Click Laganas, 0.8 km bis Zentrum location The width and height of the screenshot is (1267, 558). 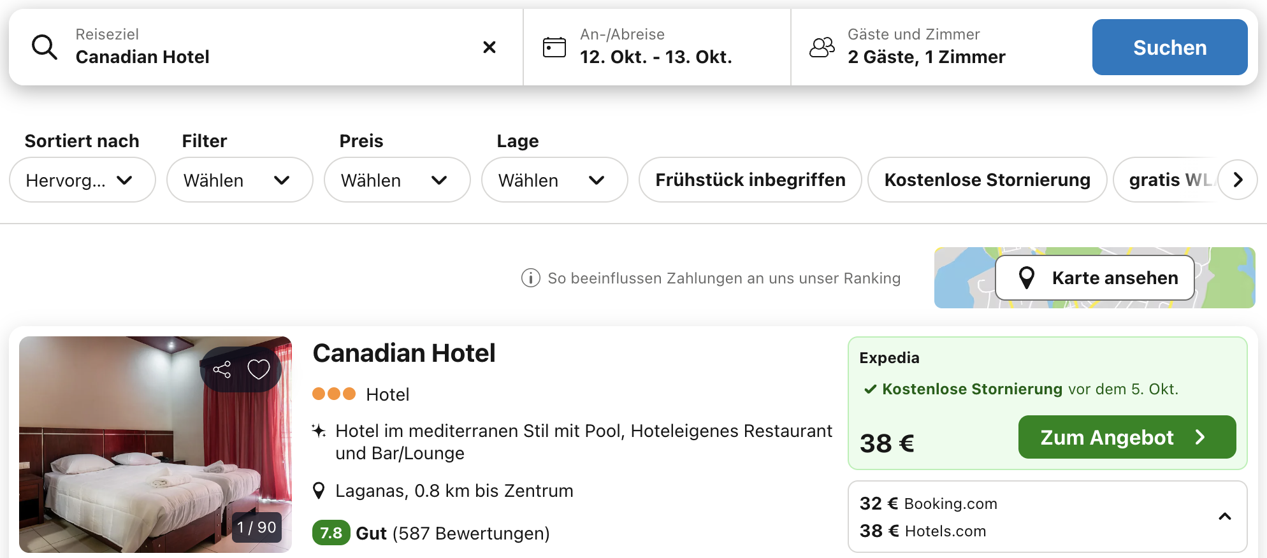454,491
